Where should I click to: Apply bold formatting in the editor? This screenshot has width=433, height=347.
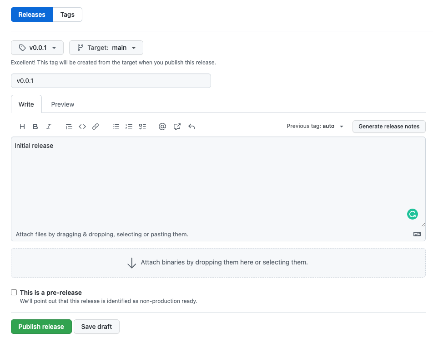pos(35,127)
